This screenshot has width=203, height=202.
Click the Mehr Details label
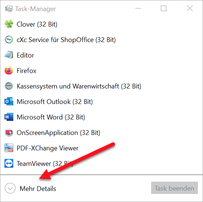[x=38, y=189]
